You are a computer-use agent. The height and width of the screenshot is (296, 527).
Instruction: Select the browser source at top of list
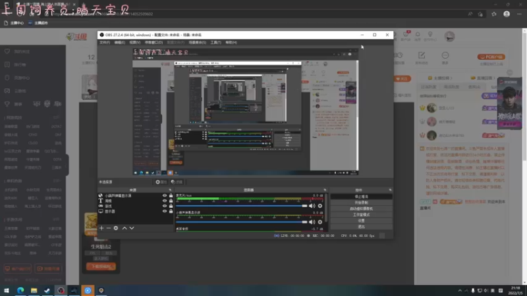coord(136,195)
